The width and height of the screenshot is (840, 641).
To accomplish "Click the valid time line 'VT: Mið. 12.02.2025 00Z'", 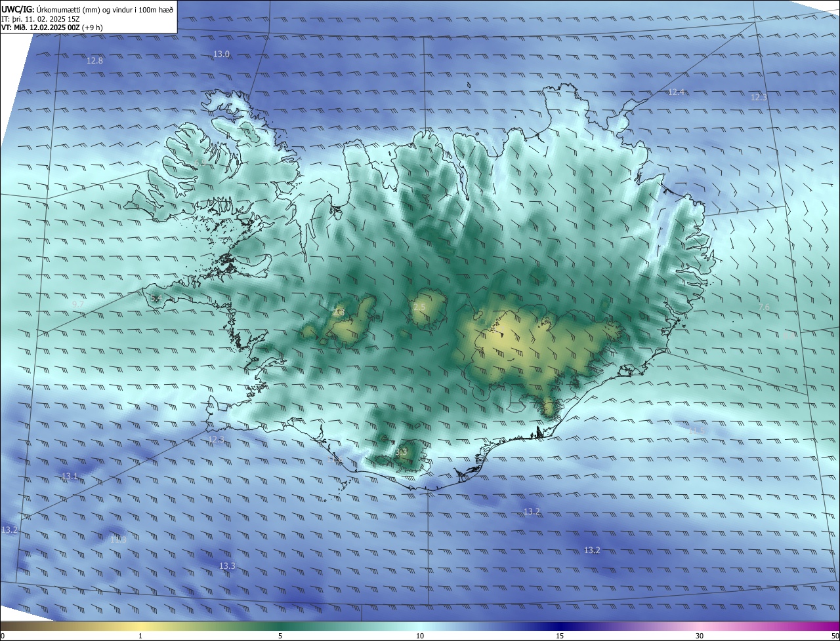I will pos(41,28).
